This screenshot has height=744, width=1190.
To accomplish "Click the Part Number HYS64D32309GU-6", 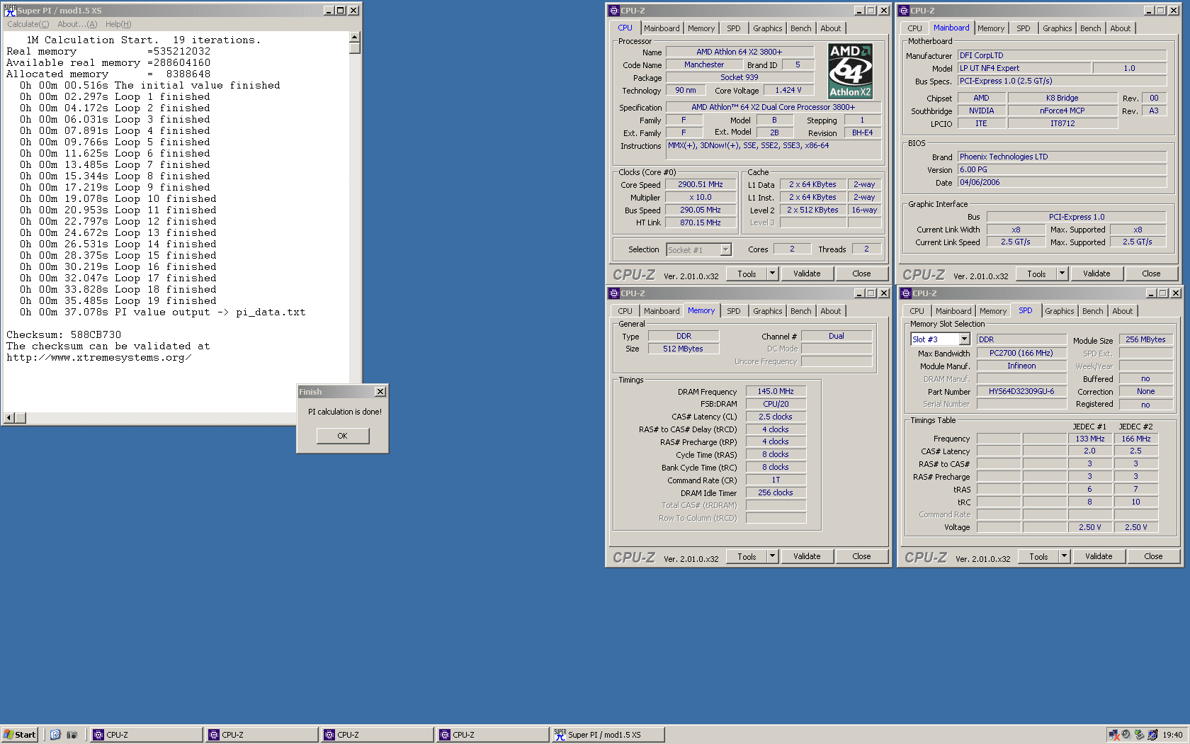I will point(1021,391).
